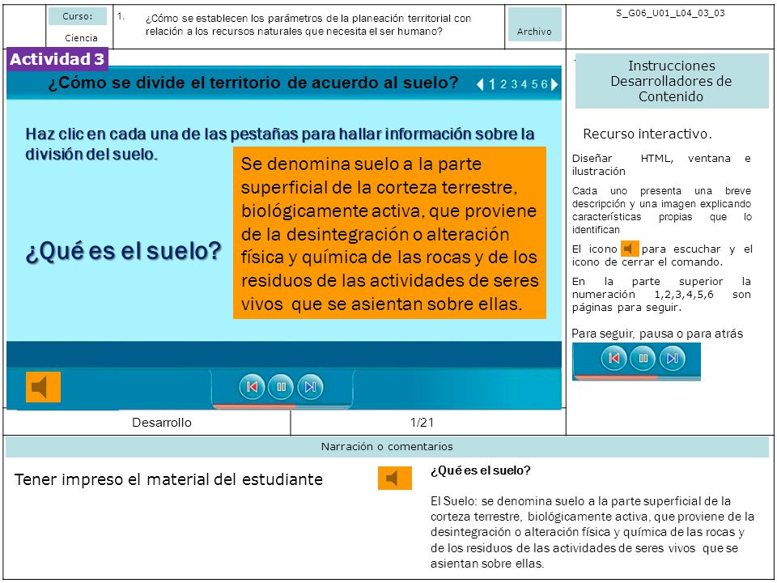Image resolution: width=777 pixels, height=583 pixels.
Task: Click the Curso: label cell
Action: pyautogui.click(x=78, y=16)
